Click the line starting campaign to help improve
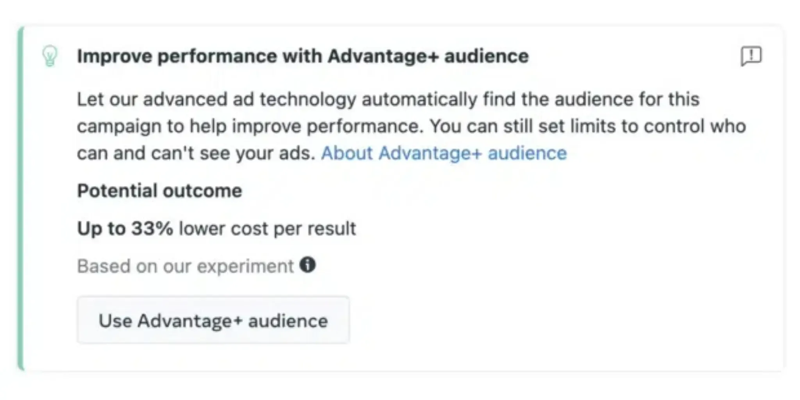800x400 pixels. click(411, 126)
